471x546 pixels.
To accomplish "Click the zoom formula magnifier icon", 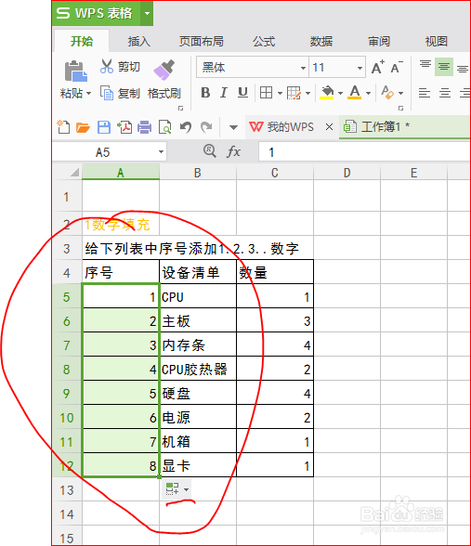I will pyautogui.click(x=209, y=151).
